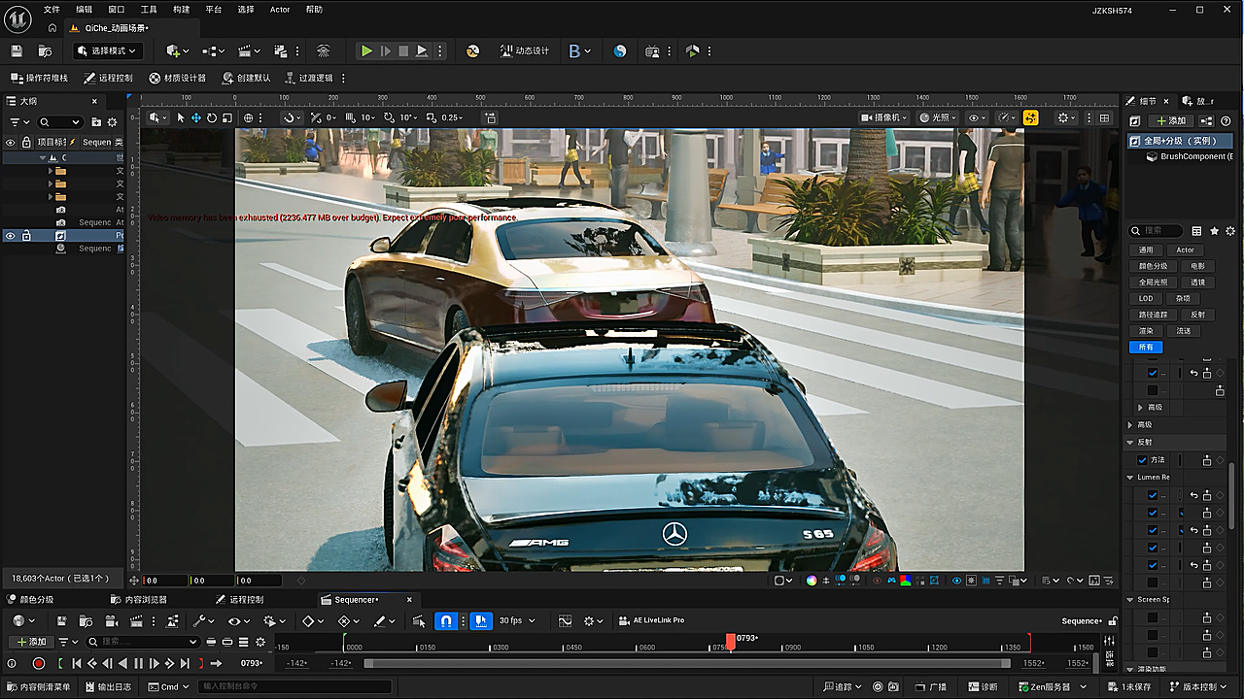
Task: Click the 输入控制台命令 console input field
Action: coord(295,686)
